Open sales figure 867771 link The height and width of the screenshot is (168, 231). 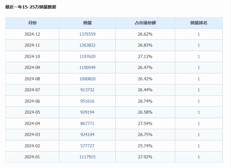(87, 123)
